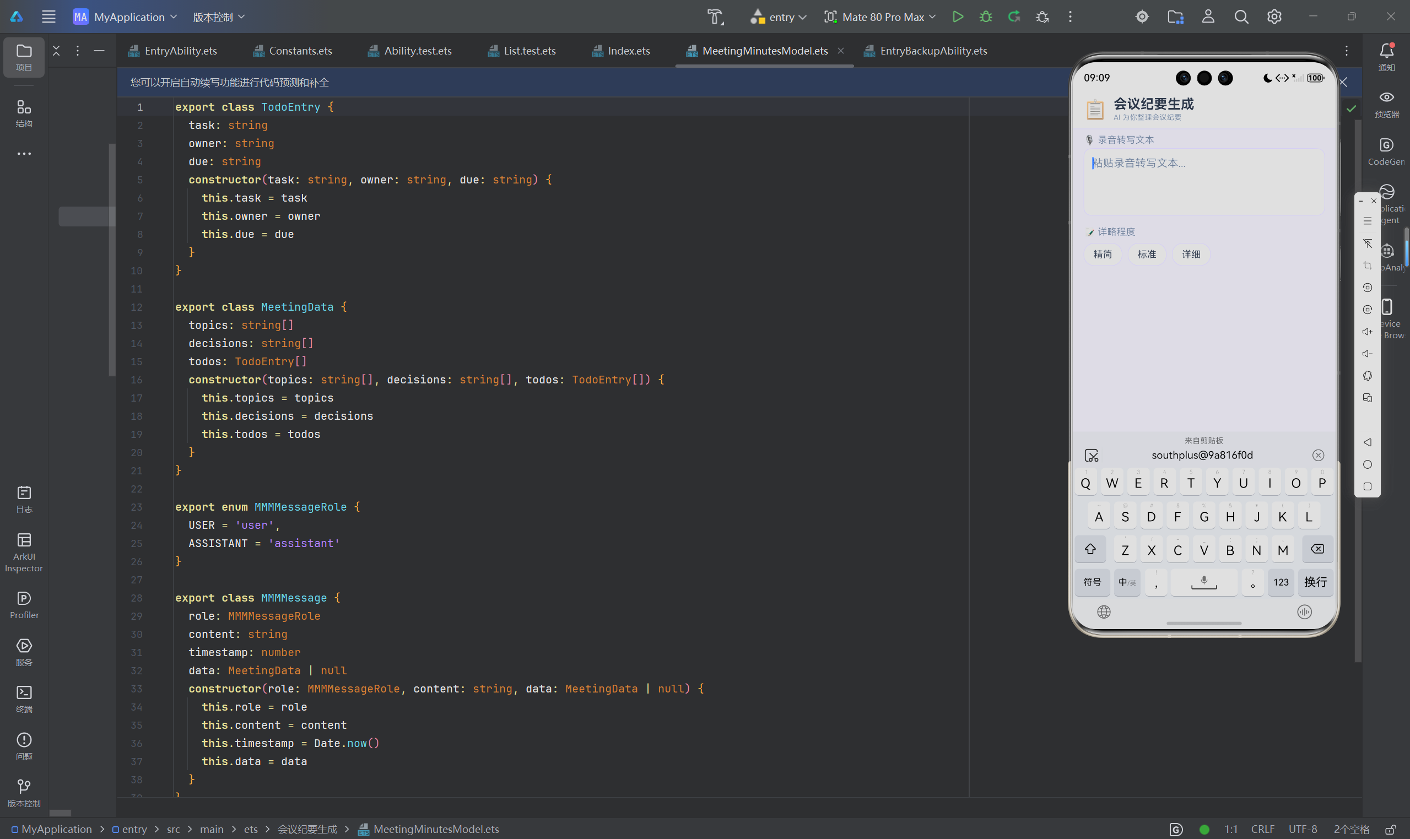
Task: Switch to EntryBackupAbility.ets tab
Action: point(926,51)
